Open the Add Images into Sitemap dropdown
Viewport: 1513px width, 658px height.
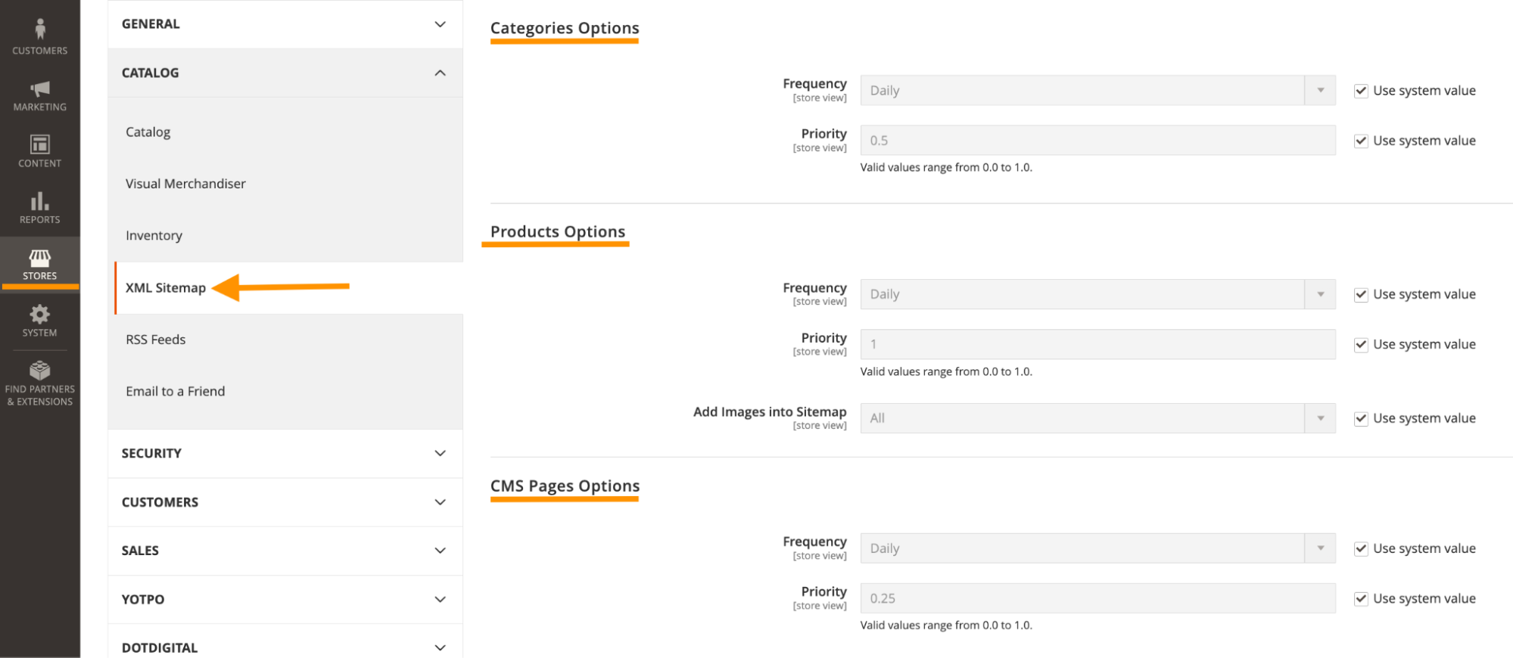[1320, 417]
